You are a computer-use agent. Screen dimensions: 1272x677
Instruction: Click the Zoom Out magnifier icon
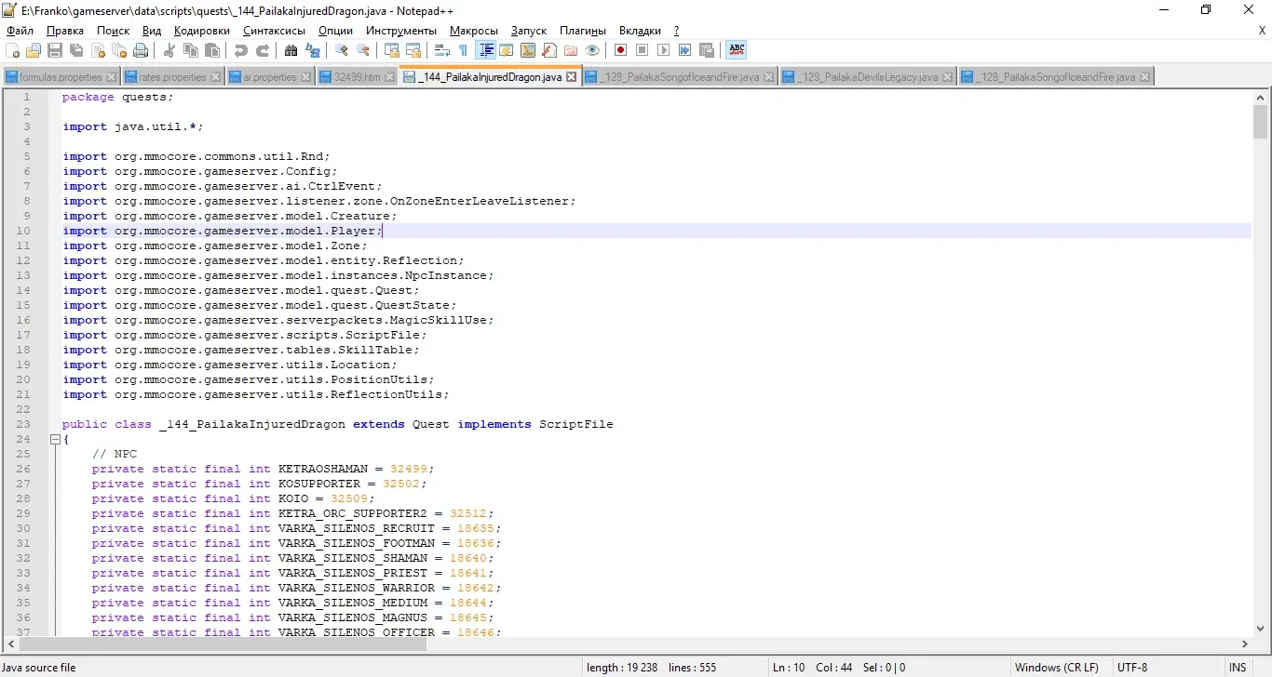tap(362, 50)
